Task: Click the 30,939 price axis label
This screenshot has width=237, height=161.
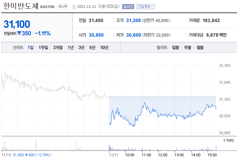Action: pos(225,116)
